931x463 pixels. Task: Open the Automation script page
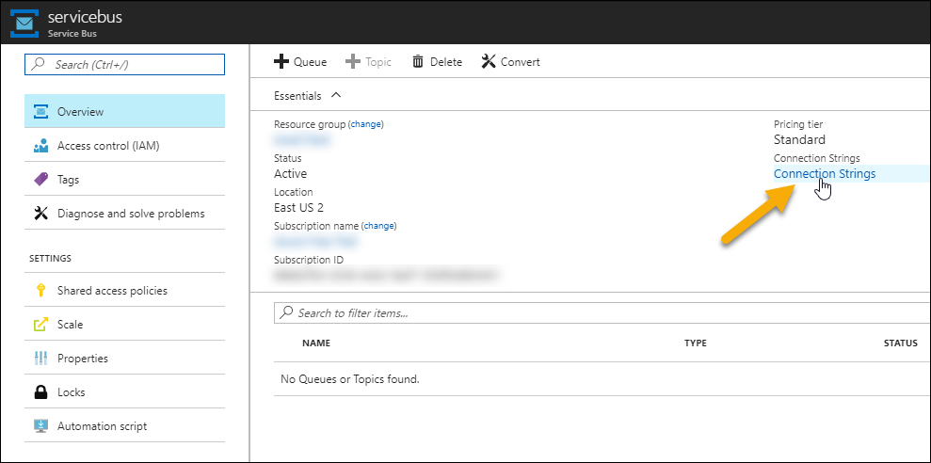pos(102,426)
